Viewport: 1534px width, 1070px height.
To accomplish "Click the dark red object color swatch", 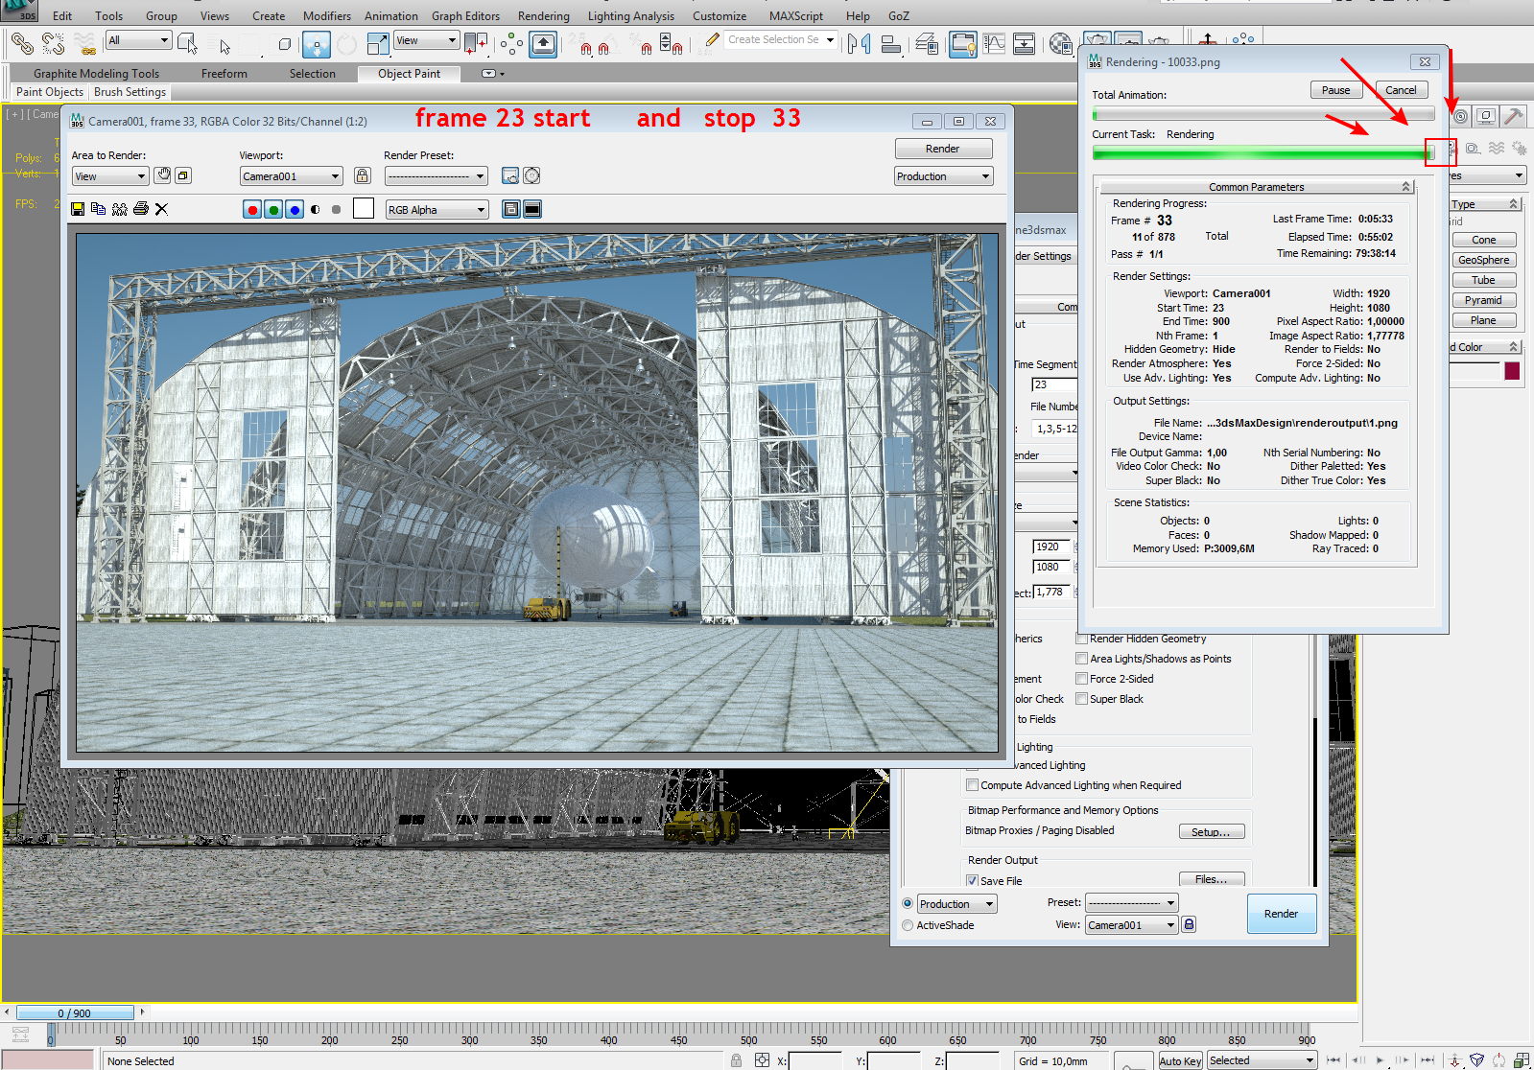I will (1512, 371).
